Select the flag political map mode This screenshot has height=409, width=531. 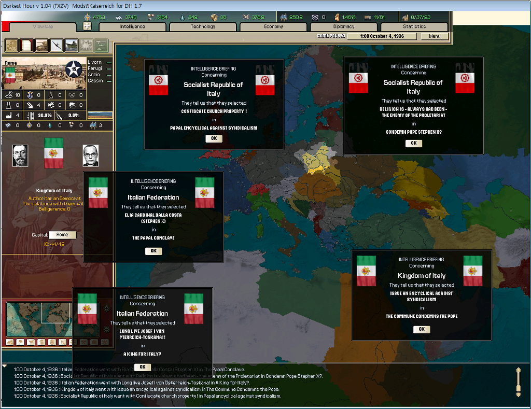coord(20,342)
